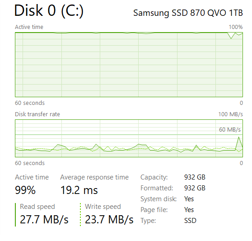
Task: Select the 27.7 MB/s read speed value
Action: click(x=44, y=219)
